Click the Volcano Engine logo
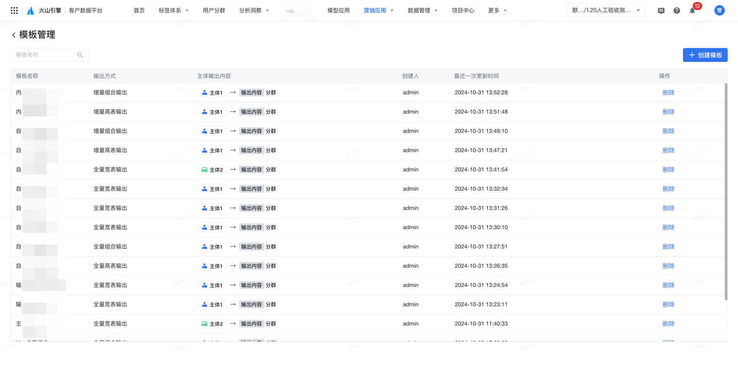 [31, 10]
